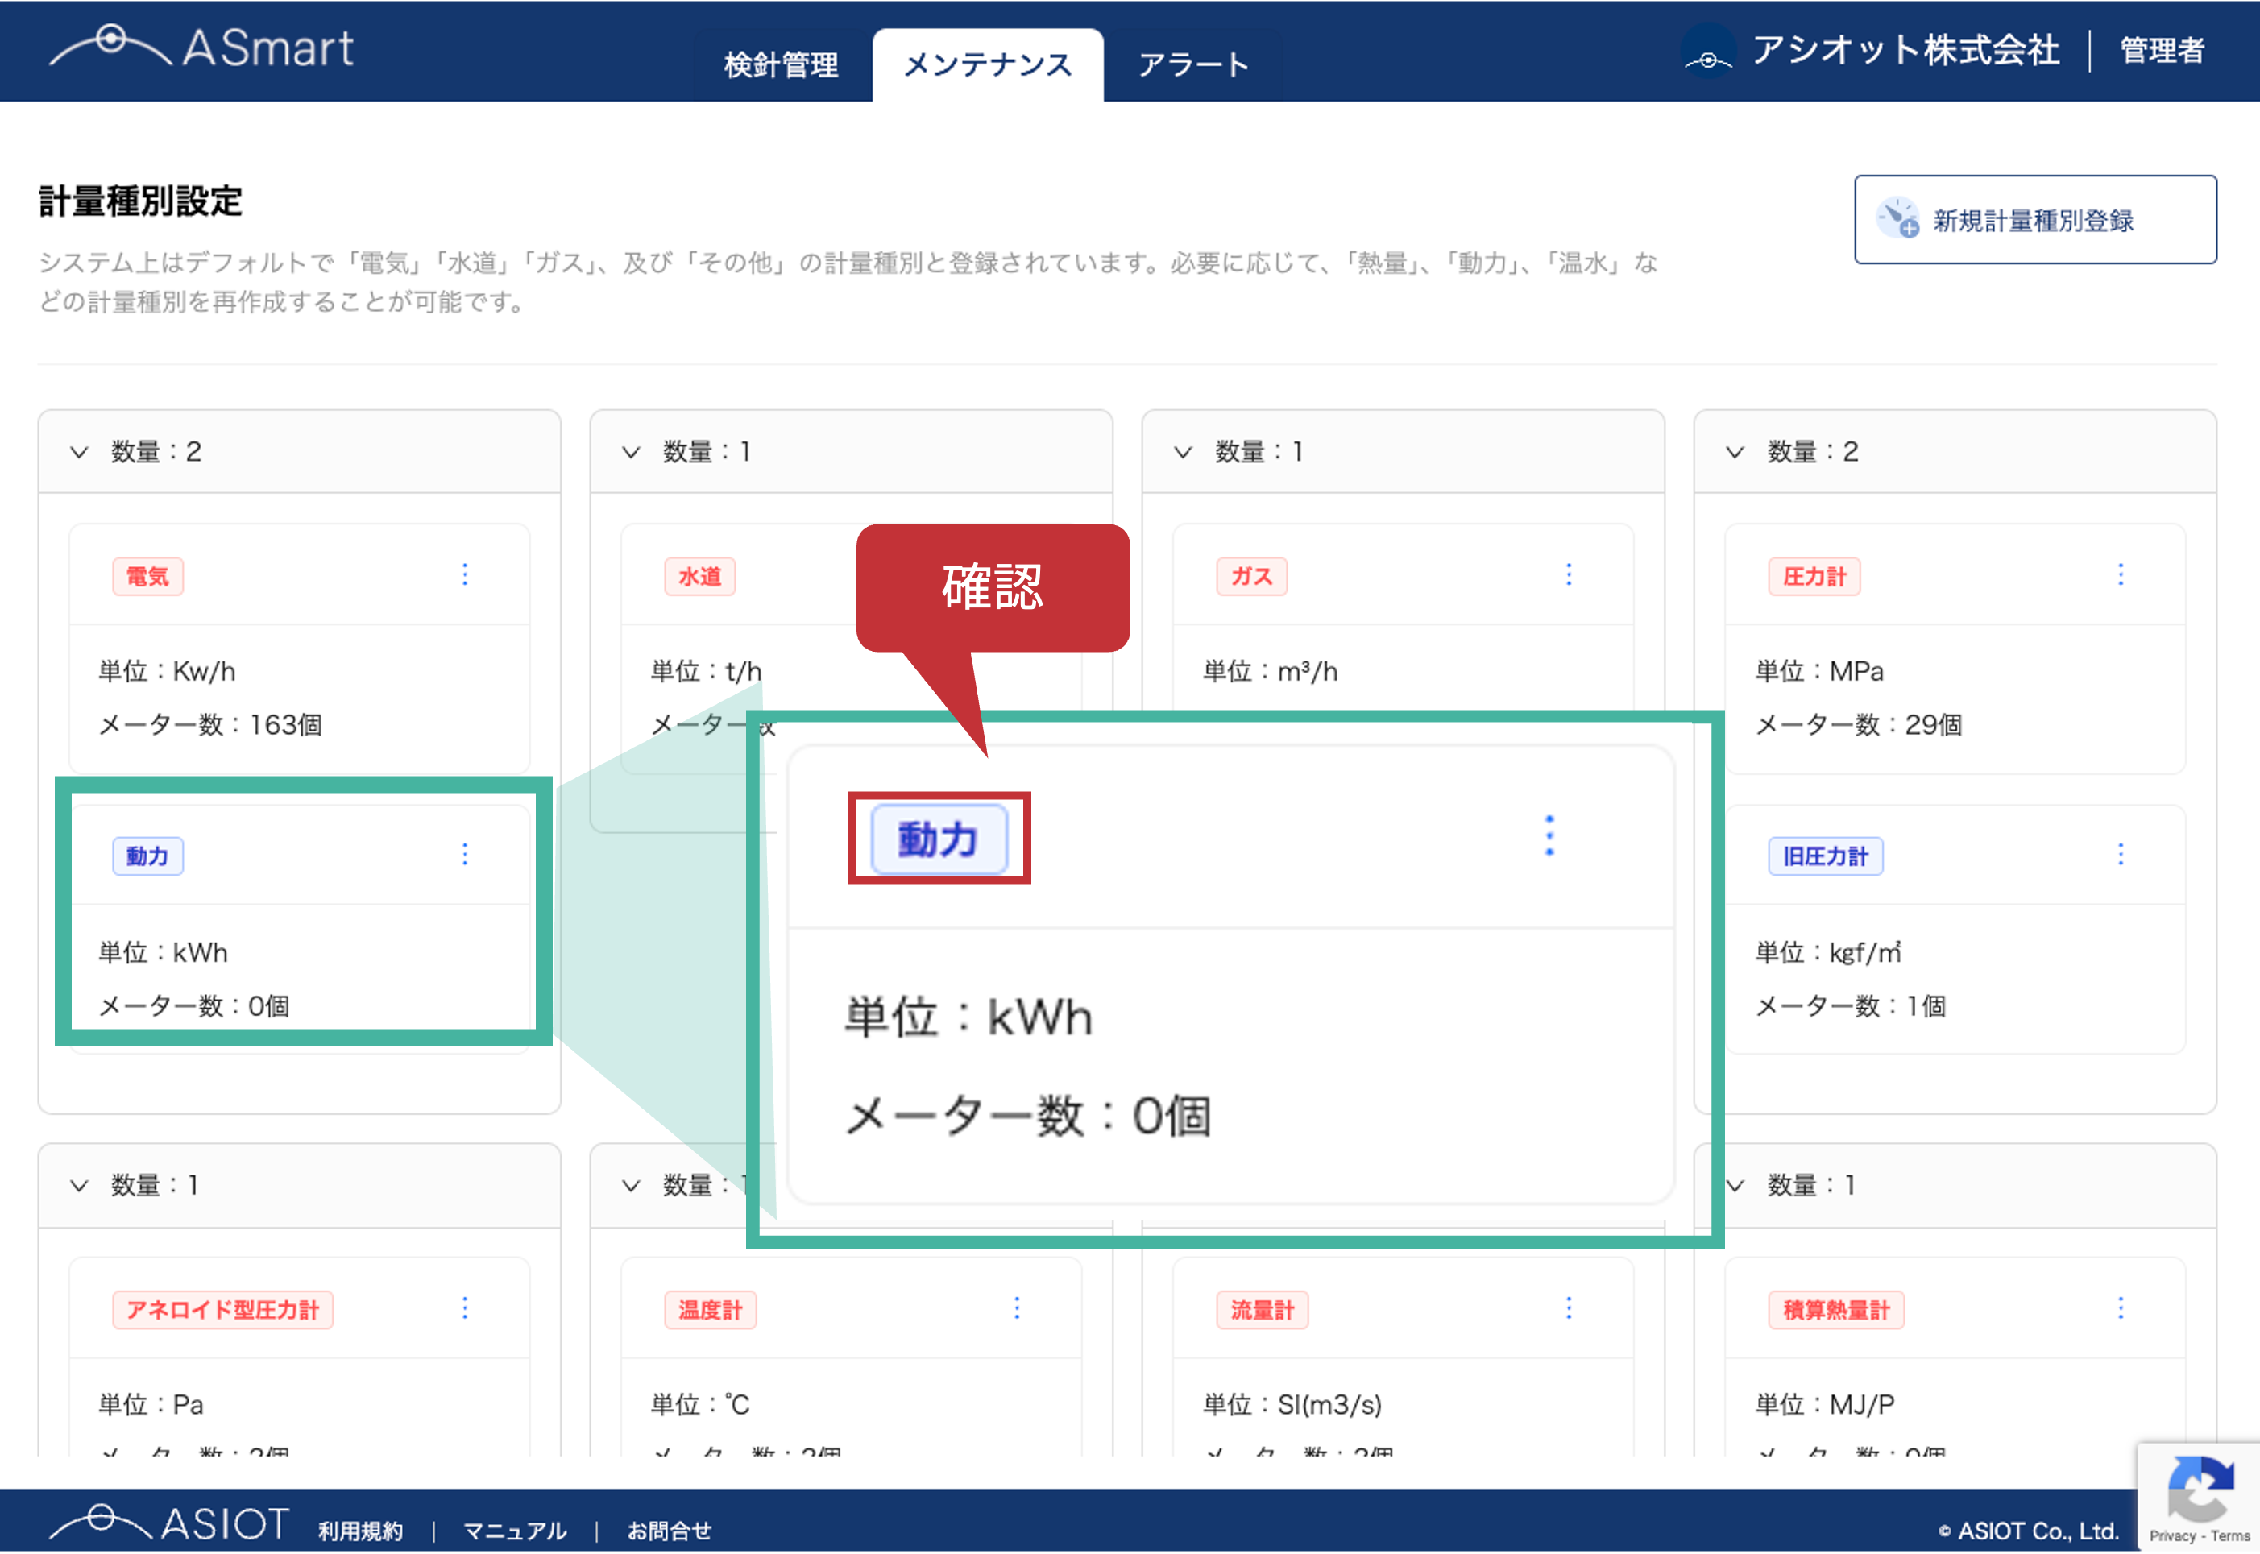This screenshot has width=2260, height=1554.
Task: Open the 管理者 user menu
Action: [2162, 51]
